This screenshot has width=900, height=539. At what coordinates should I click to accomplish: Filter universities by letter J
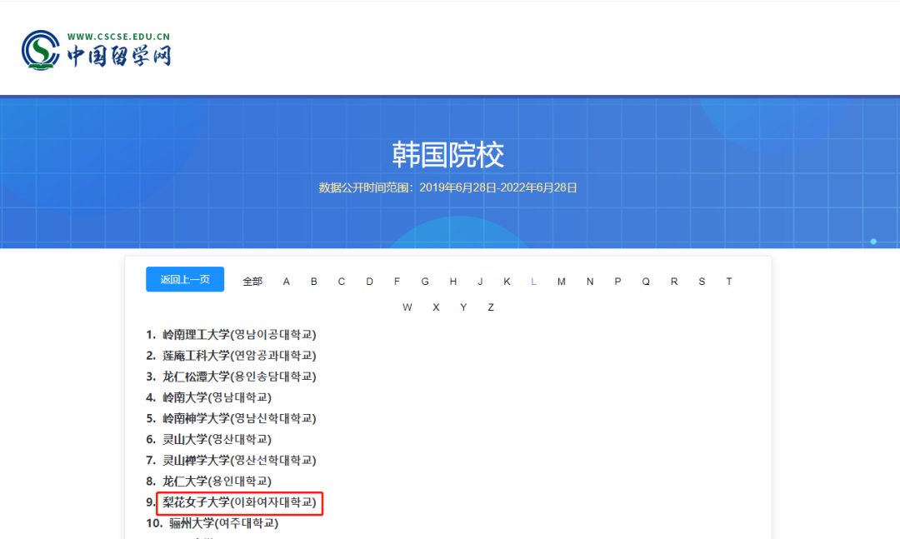480,282
